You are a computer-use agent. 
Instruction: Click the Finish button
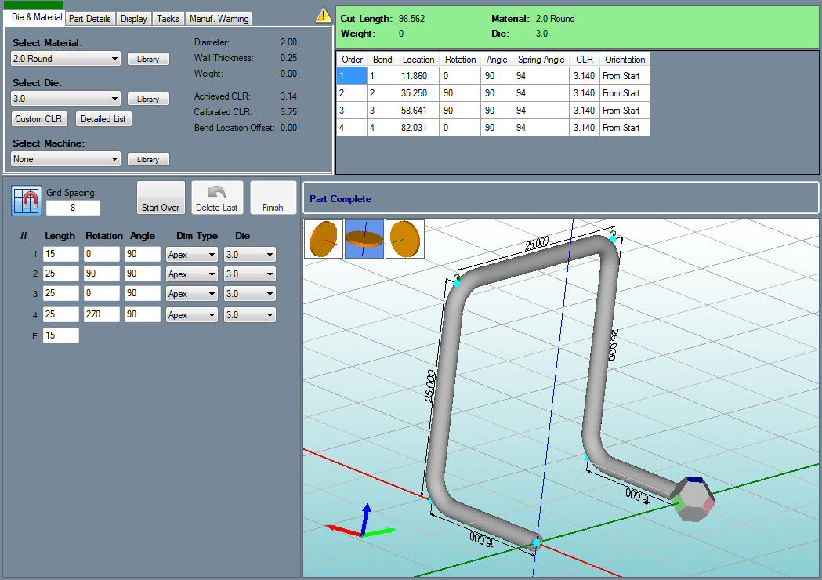coord(273,198)
